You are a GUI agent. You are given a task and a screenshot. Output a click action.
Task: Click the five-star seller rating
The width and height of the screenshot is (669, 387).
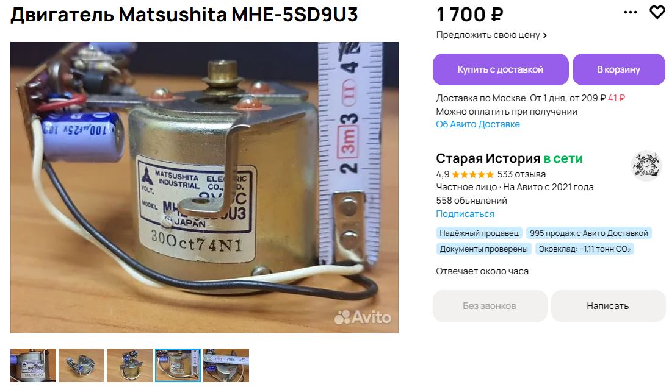click(472, 174)
